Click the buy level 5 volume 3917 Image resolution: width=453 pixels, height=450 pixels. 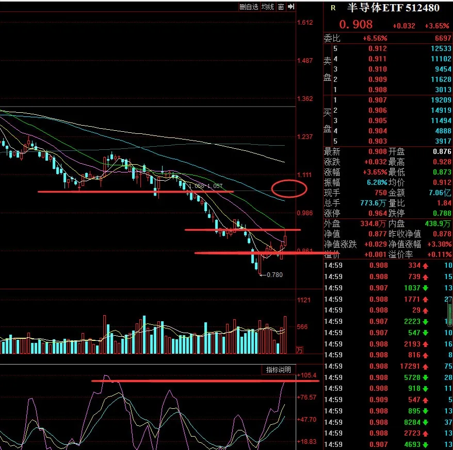pos(443,141)
